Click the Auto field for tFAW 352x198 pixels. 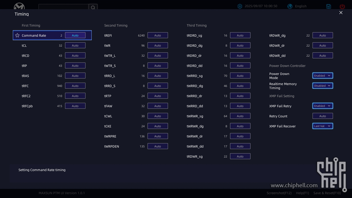[158, 106]
